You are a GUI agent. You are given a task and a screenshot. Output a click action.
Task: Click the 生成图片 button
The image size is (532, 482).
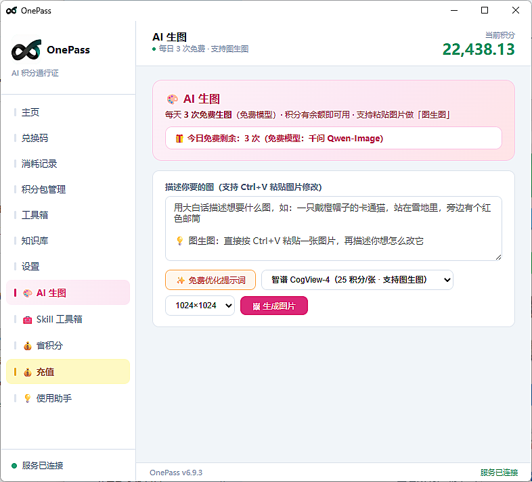pos(274,306)
